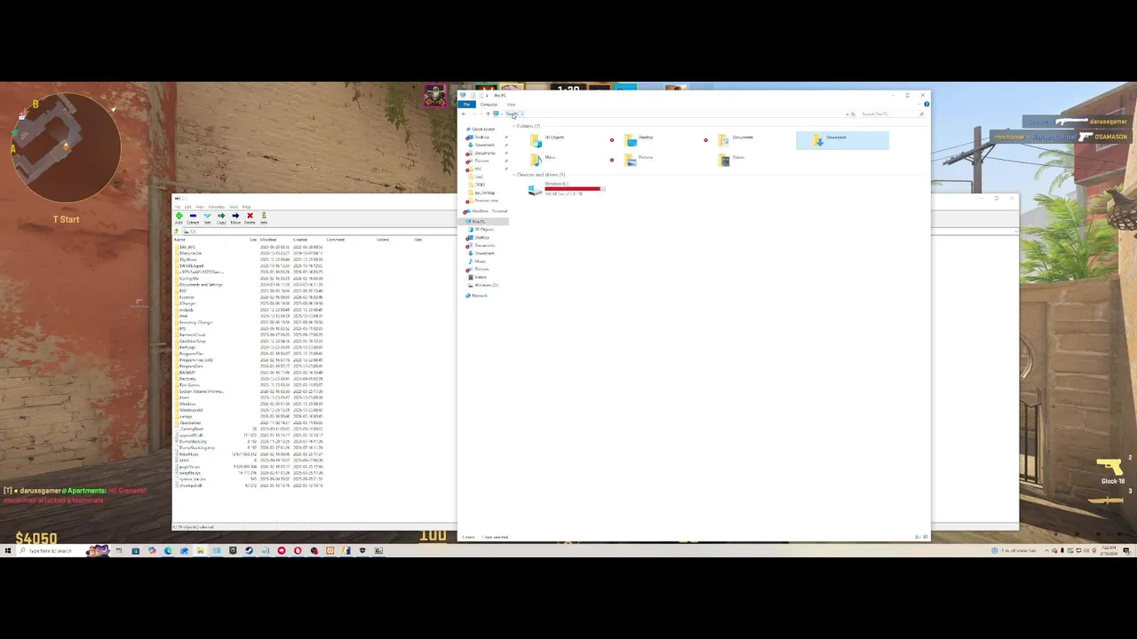The image size is (1137, 639).
Task: Open the View tab in Explorer ribbon
Action: coord(511,104)
